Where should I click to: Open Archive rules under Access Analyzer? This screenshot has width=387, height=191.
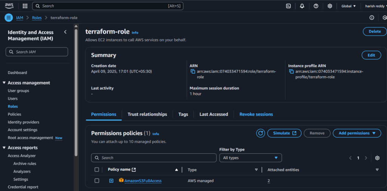25,164
